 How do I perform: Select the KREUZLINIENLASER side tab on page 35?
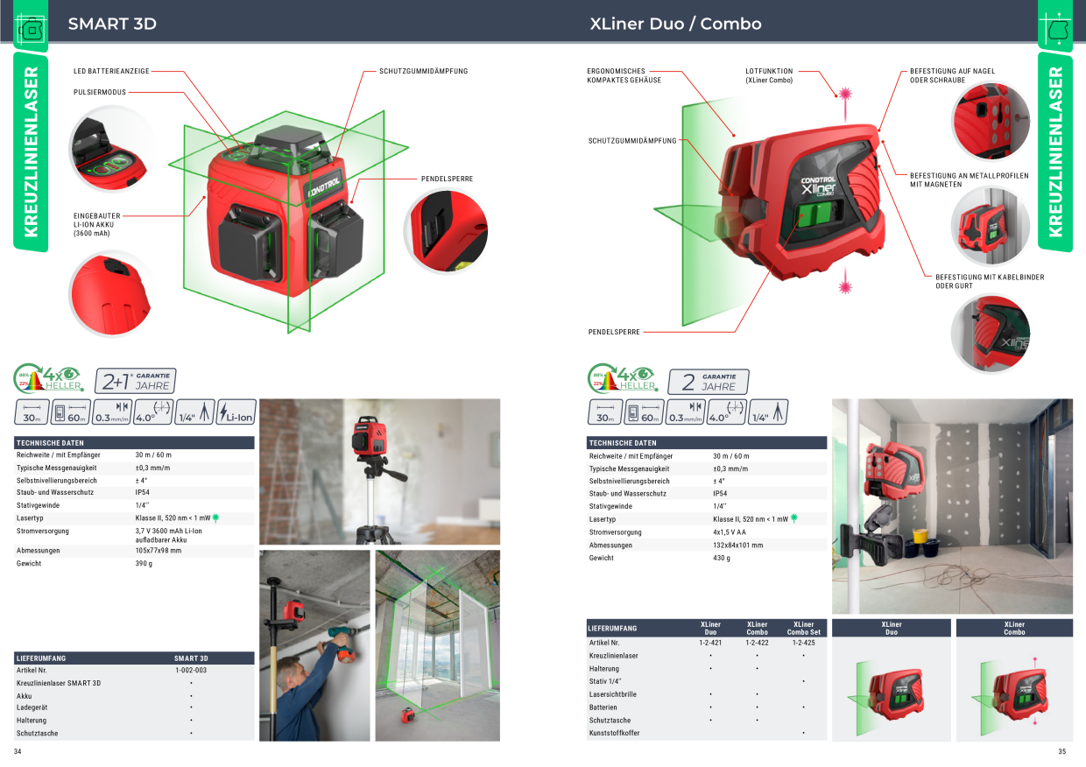[x=1055, y=151]
